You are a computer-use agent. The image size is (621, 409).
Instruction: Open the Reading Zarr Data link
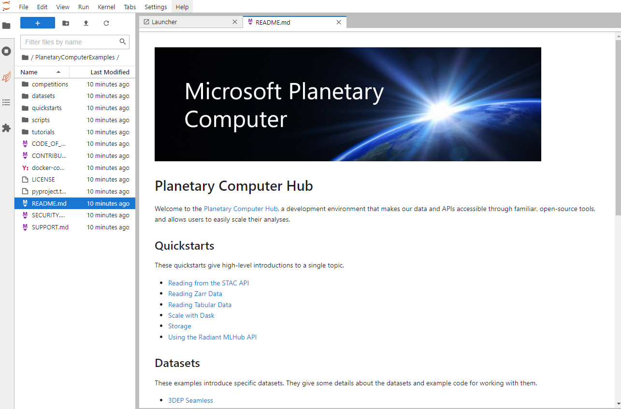click(x=195, y=294)
